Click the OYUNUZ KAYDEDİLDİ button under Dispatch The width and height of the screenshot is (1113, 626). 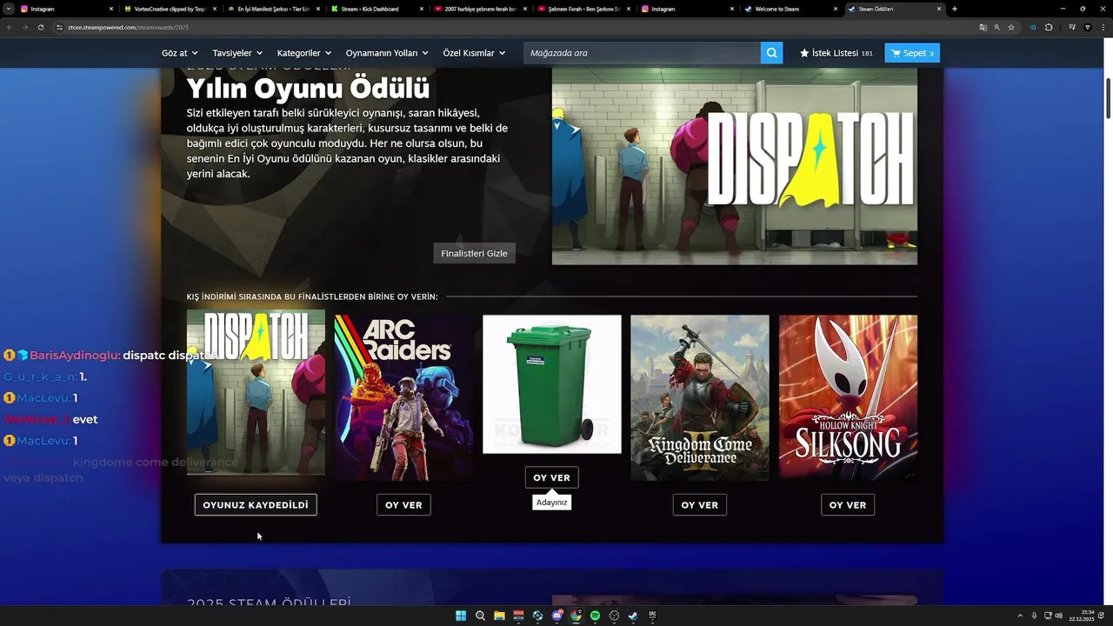256,505
